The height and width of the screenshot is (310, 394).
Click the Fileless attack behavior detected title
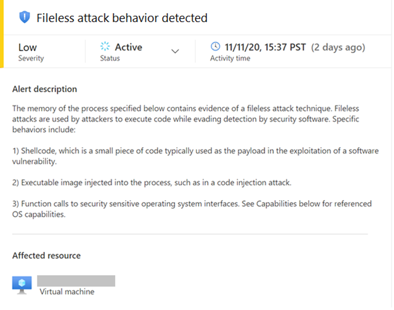coord(122,18)
